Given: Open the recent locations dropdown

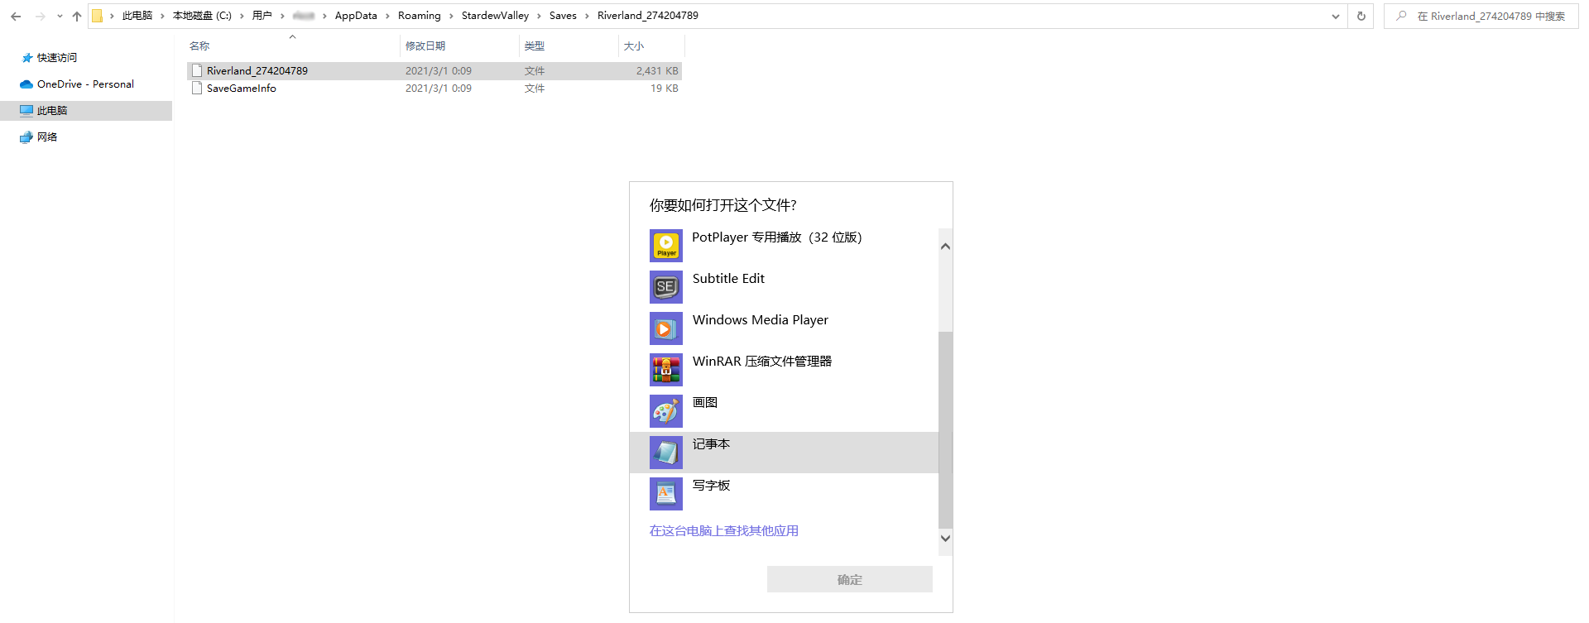Looking at the screenshot, I should [x=60, y=16].
